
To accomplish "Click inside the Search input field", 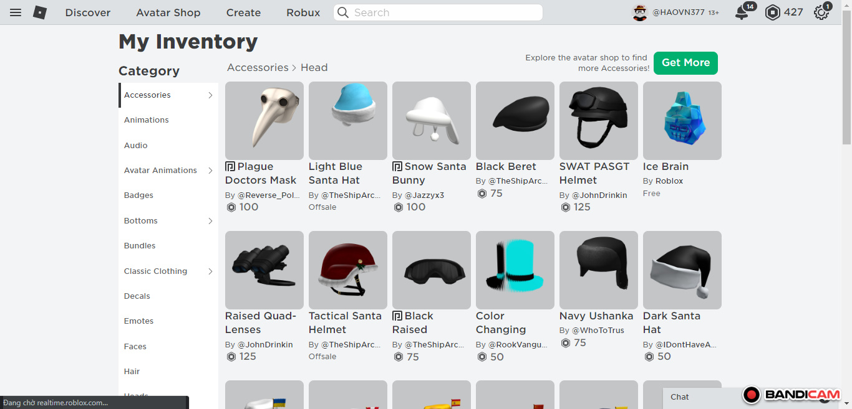I will click(x=443, y=12).
